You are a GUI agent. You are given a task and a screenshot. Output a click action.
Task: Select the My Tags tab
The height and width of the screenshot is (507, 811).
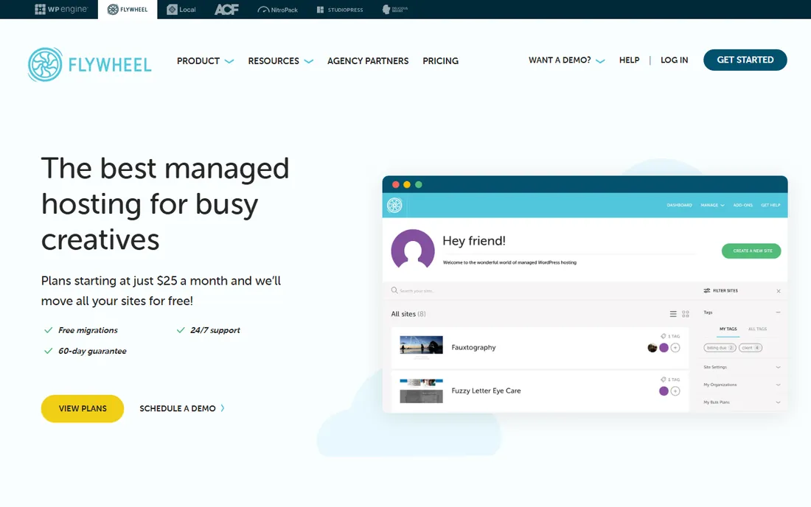[728, 329]
